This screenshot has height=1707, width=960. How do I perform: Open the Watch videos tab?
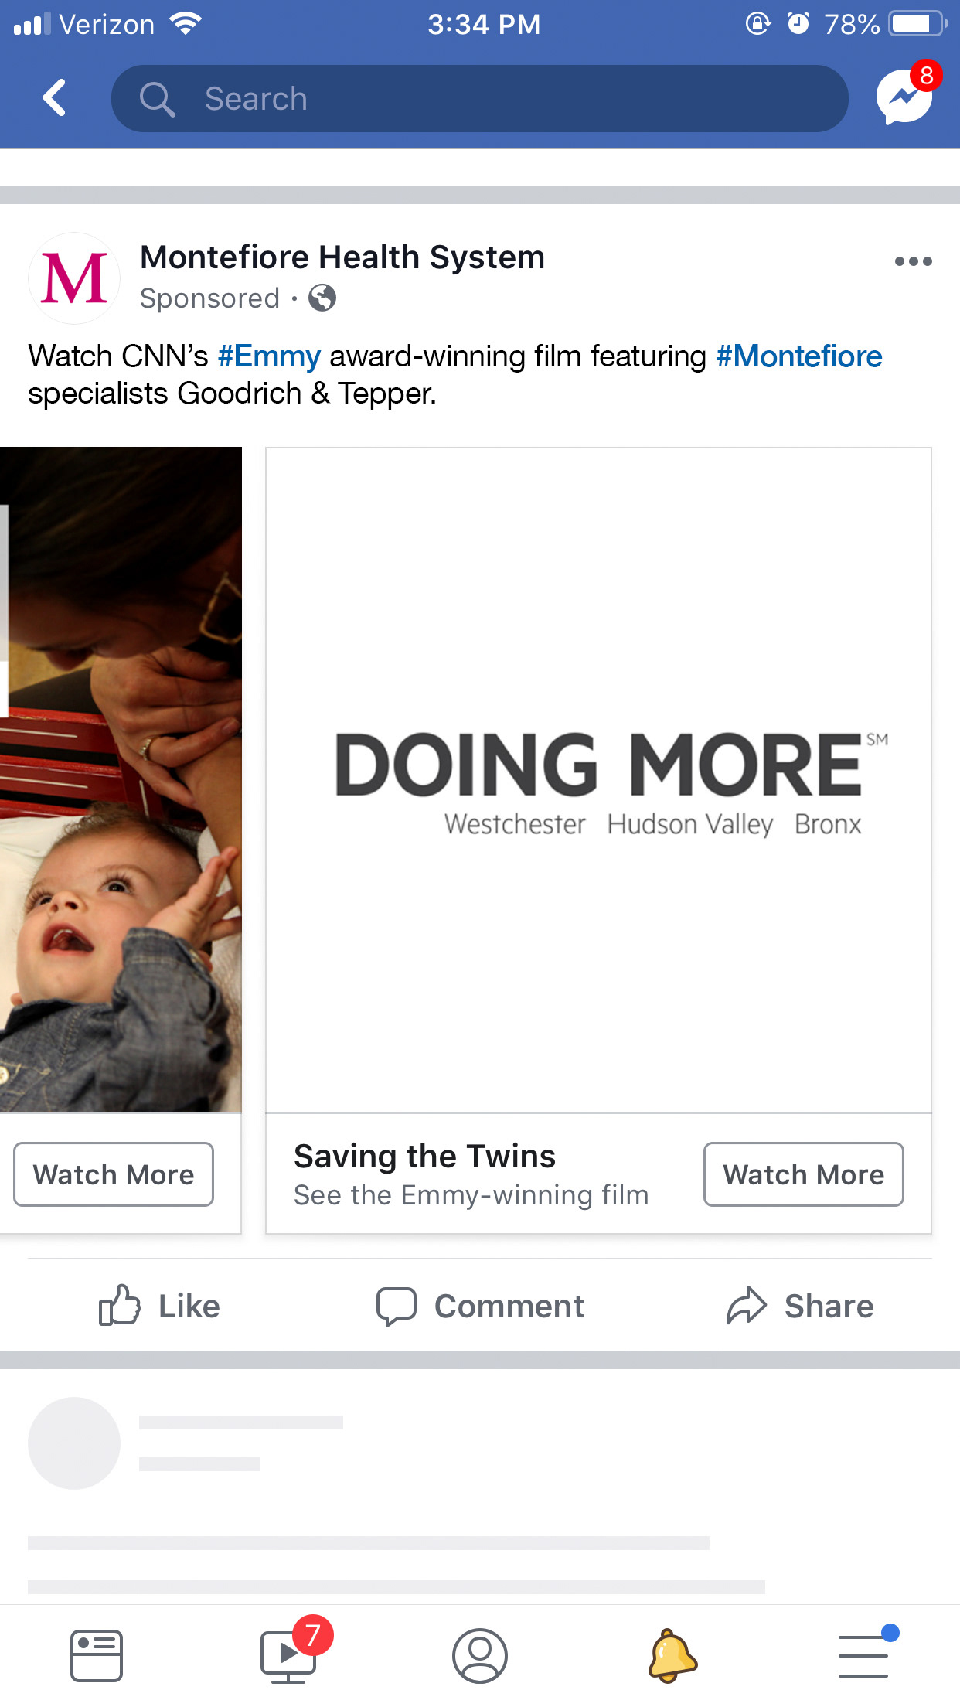coord(289,1655)
